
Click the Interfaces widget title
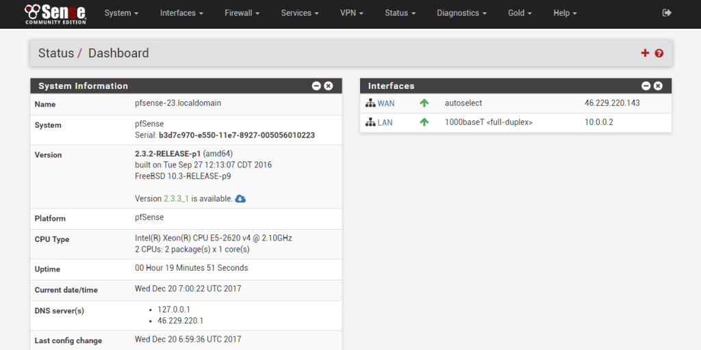click(x=391, y=85)
